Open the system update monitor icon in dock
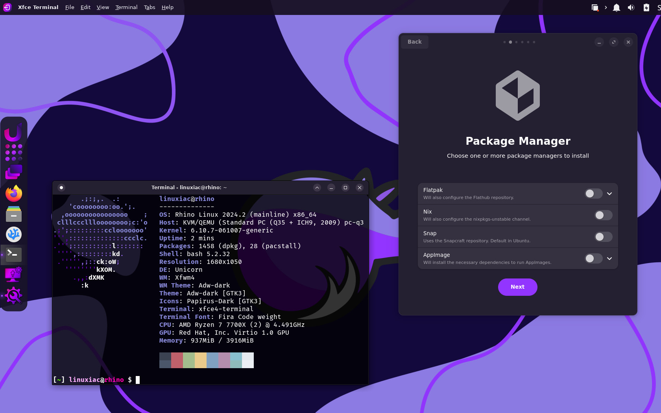 tap(14, 275)
